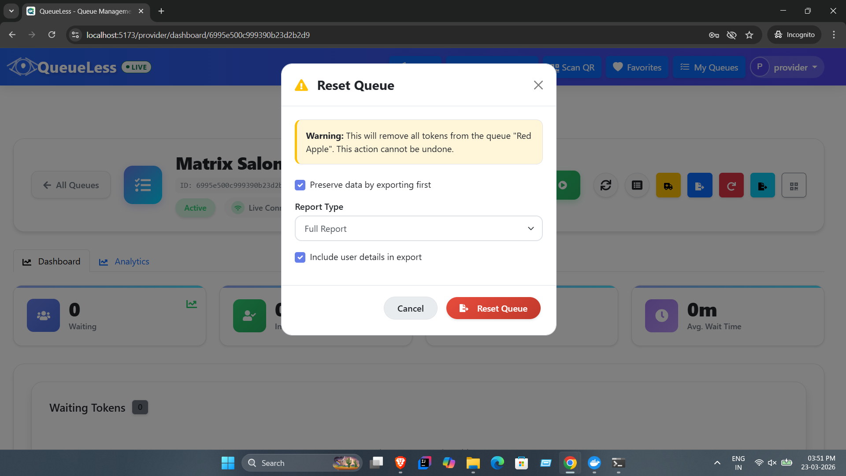
Task: Click the taskbar clock showing 03:51 PM
Action: [x=818, y=463]
